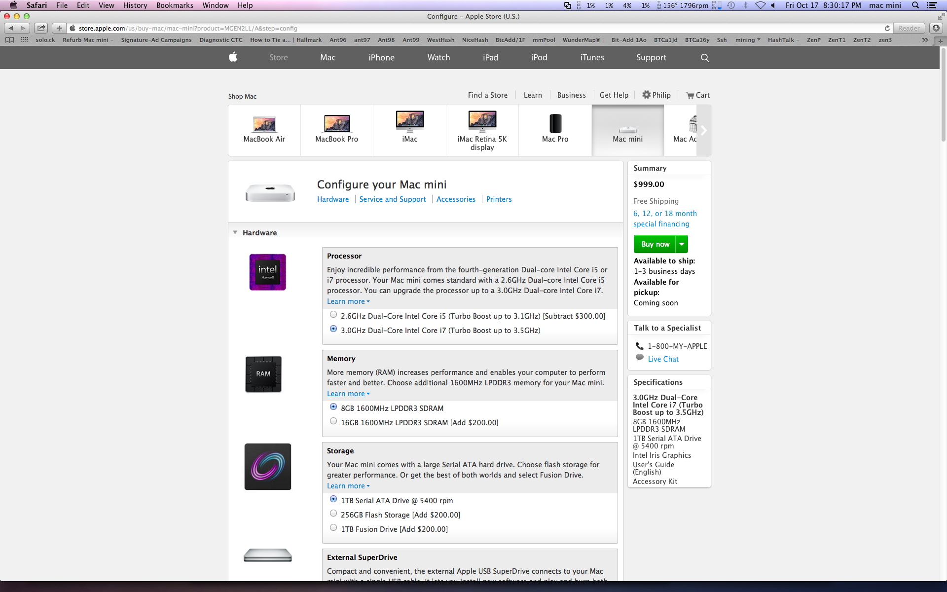Click the green Buy now button
947x592 pixels.
click(655, 244)
